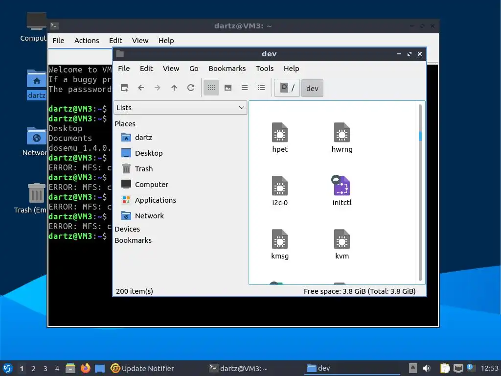
Task: Open the removable media tray icon
Action: coord(412,368)
